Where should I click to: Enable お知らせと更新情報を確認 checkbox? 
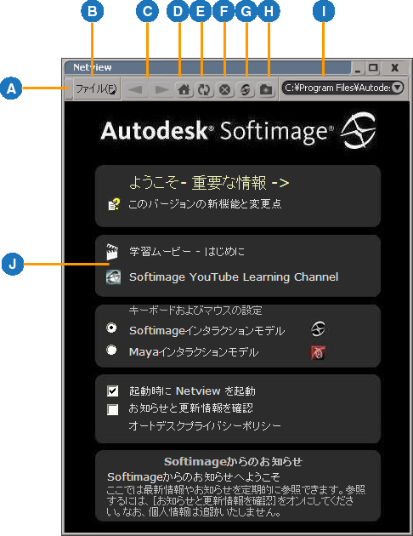tap(113, 409)
